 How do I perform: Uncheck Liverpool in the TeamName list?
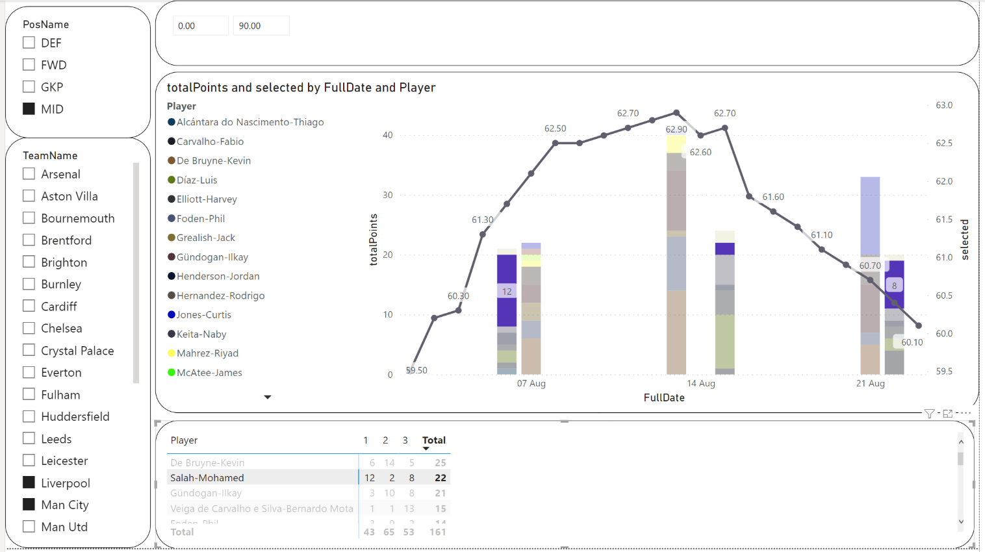[x=29, y=482]
